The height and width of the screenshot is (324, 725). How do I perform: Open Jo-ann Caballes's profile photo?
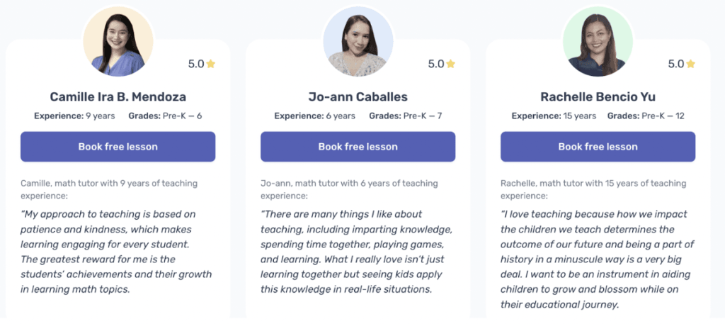coord(358,42)
